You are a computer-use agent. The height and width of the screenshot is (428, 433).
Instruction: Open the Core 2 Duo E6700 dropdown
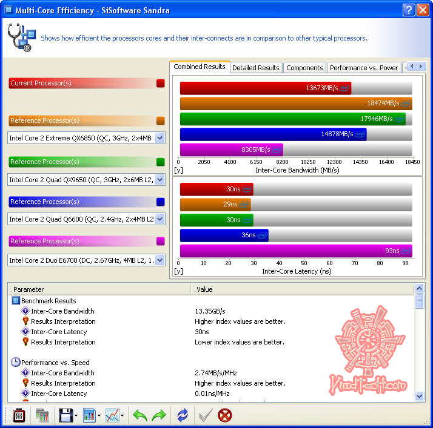click(x=160, y=260)
